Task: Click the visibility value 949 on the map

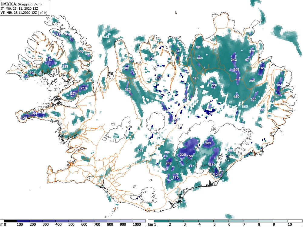Action: point(140,150)
